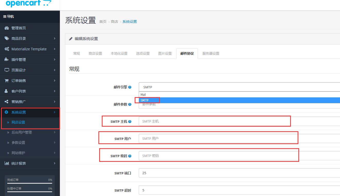Select the 邮件协议 tab
Viewport: 340px width, 196px height.
coord(187,53)
